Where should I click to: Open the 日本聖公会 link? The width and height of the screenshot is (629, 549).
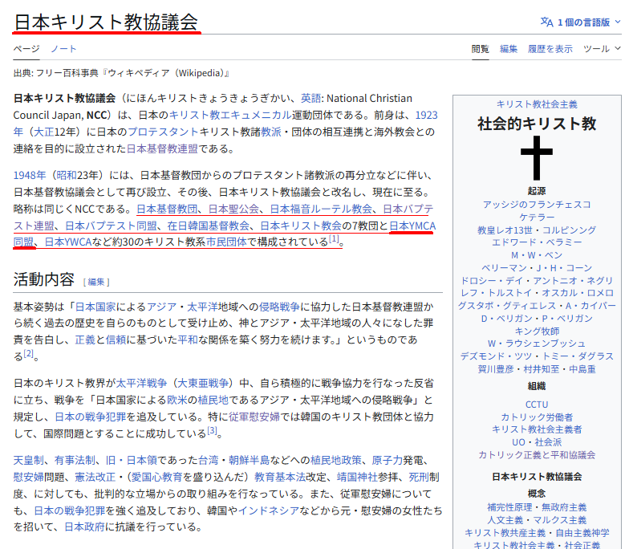(x=233, y=209)
